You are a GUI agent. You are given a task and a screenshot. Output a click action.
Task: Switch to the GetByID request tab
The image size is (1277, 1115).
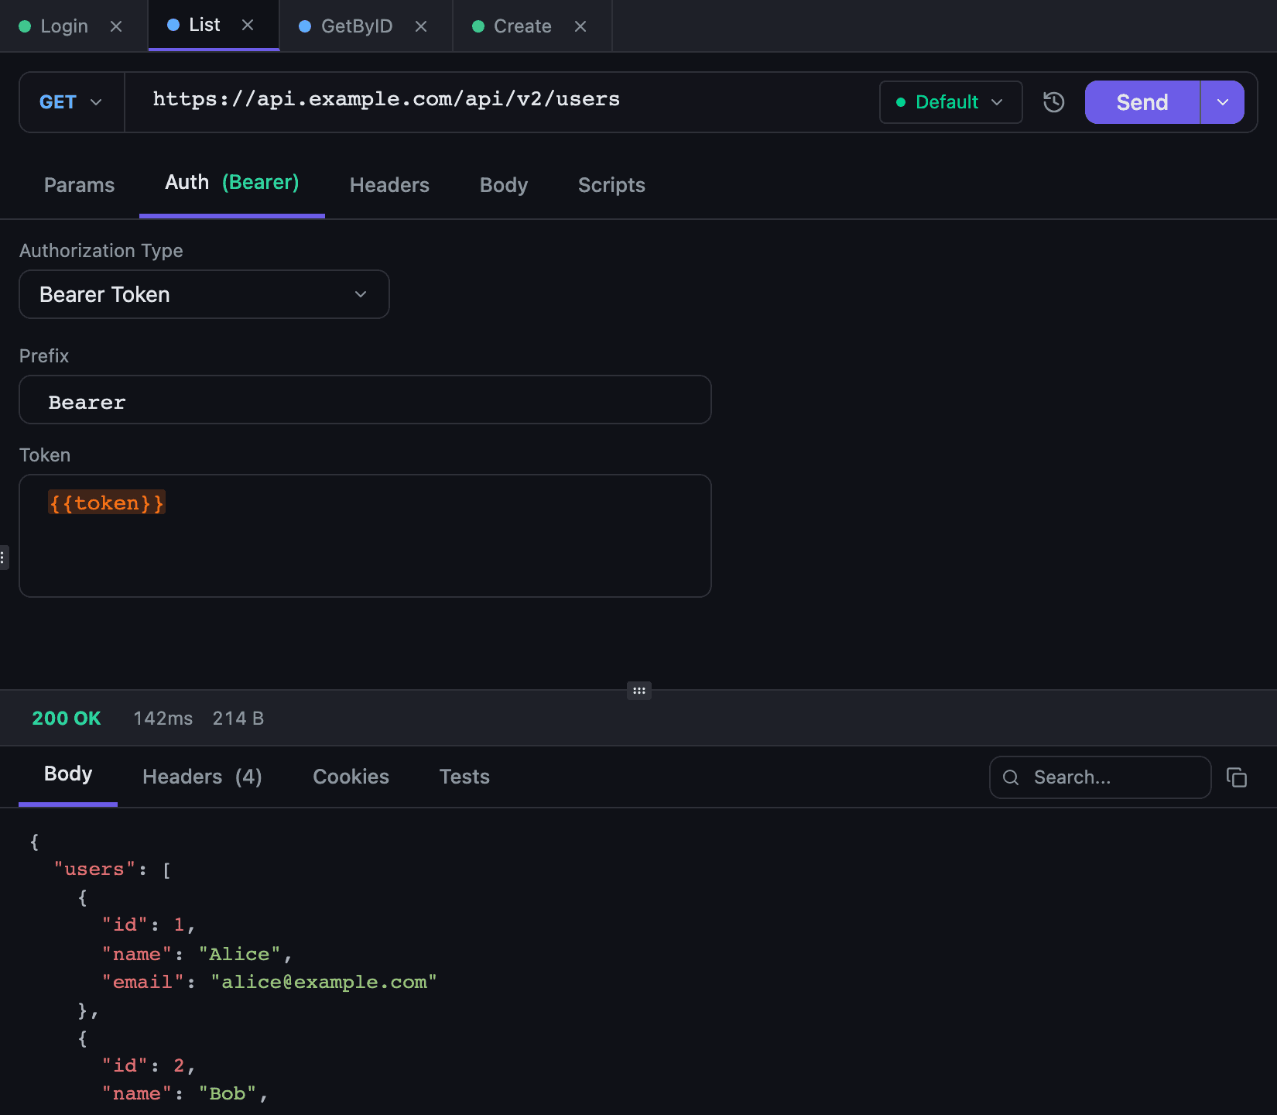point(356,26)
